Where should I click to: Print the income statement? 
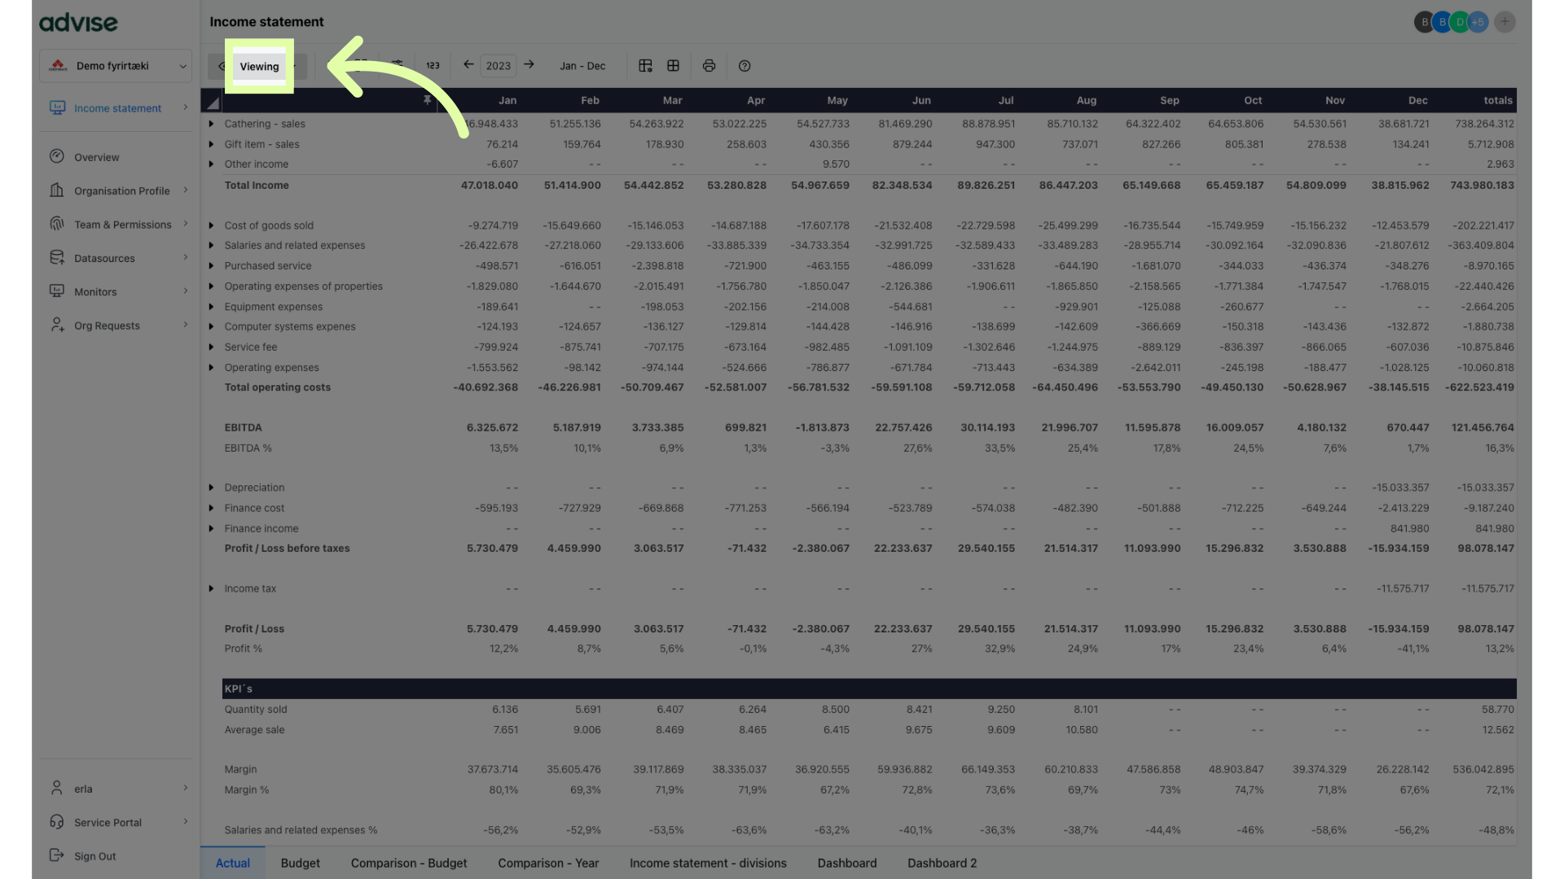click(x=709, y=66)
